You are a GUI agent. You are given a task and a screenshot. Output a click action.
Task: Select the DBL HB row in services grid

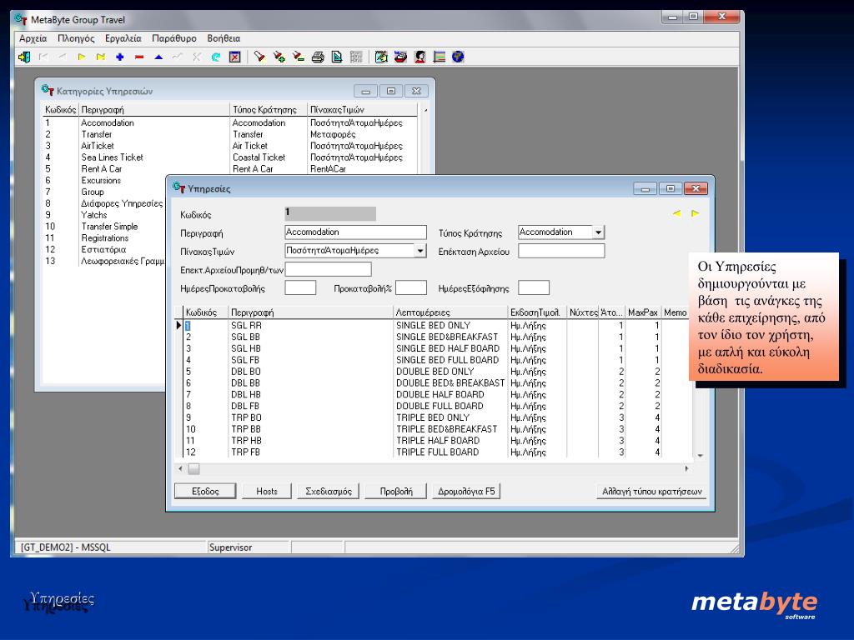[x=434, y=394]
